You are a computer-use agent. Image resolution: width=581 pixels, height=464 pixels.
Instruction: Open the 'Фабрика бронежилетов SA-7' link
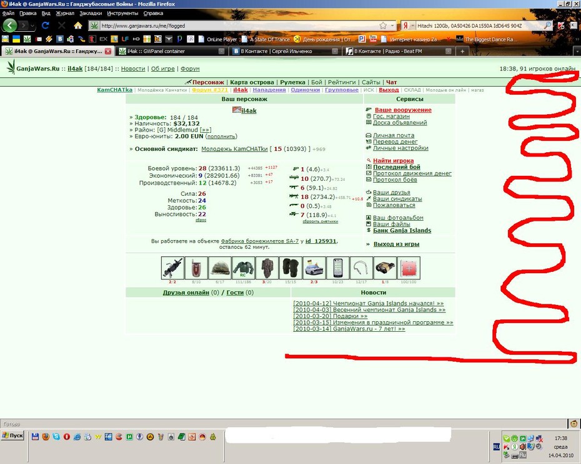pyautogui.click(x=260, y=241)
